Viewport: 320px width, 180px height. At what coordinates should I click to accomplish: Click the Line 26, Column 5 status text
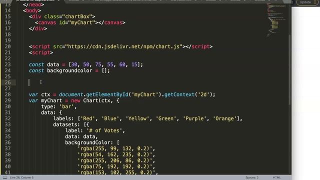(x=21, y=177)
